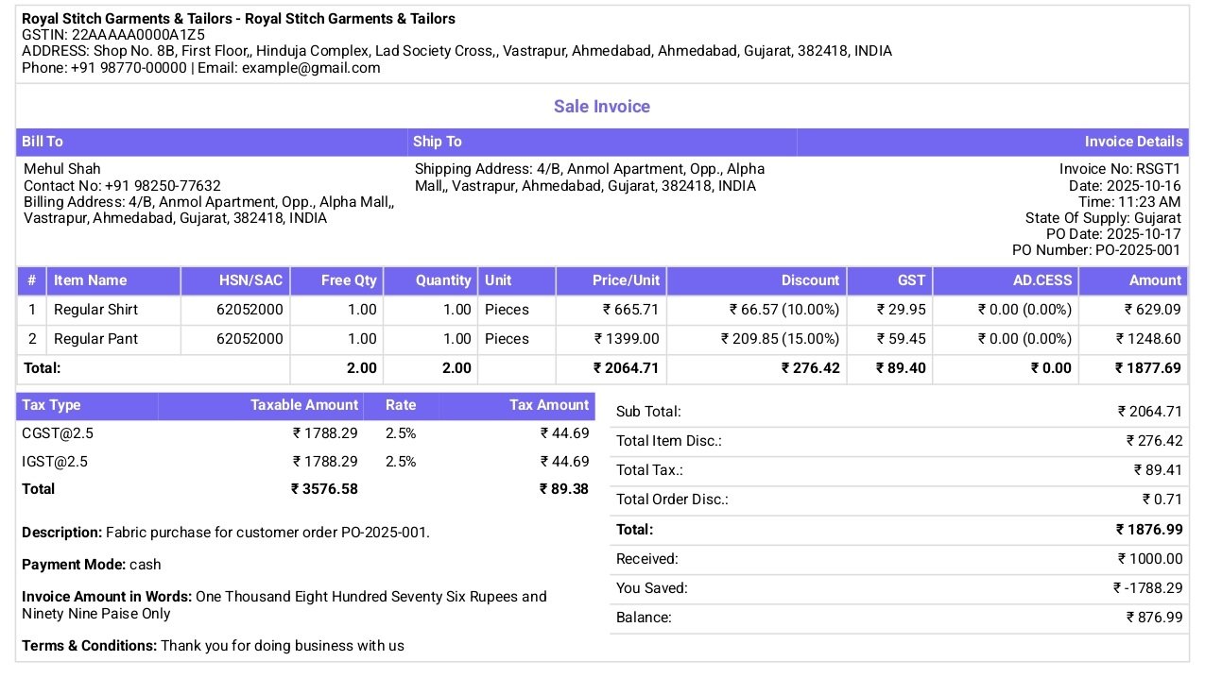This screenshot has height=678, width=1205.
Task: Click the Bill To section header
Action: coord(43,142)
